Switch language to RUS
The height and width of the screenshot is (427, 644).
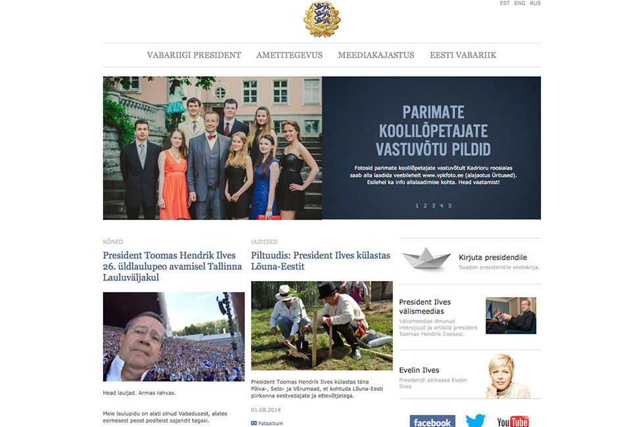(x=535, y=3)
